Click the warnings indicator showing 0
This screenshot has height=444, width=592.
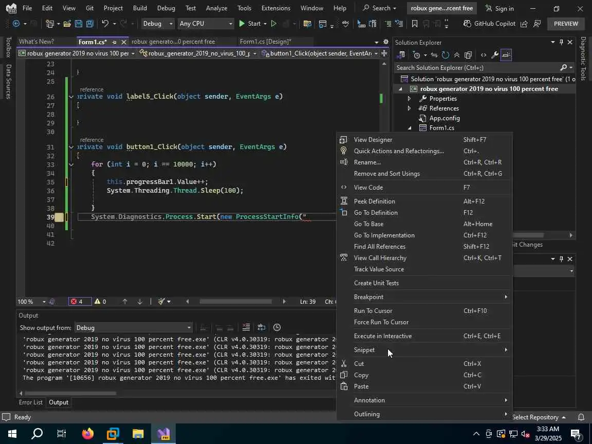click(x=100, y=302)
